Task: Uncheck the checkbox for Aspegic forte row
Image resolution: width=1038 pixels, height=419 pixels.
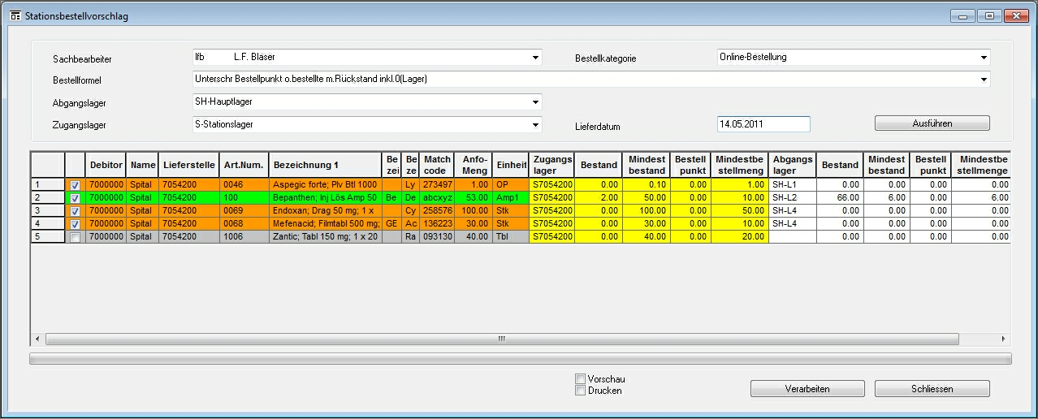Action: pyautogui.click(x=75, y=185)
